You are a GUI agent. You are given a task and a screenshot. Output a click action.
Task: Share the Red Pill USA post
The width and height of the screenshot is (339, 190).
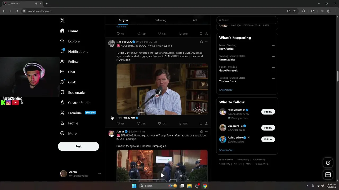pos(206,123)
